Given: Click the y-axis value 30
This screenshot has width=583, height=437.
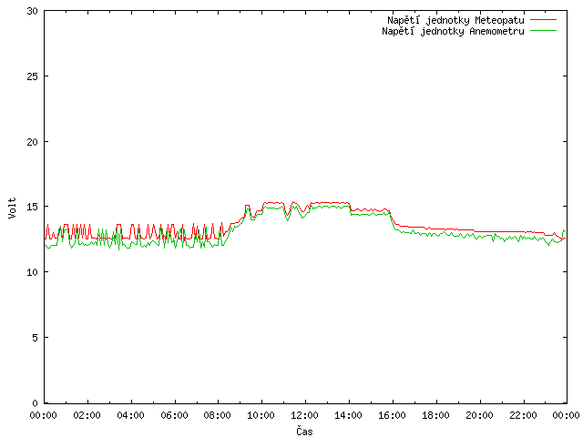Looking at the screenshot, I should tap(33, 11).
